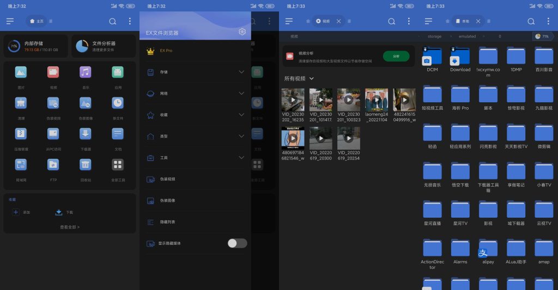Select the 主页 home tab chip
This screenshot has height=290, width=558.
coord(37,21)
